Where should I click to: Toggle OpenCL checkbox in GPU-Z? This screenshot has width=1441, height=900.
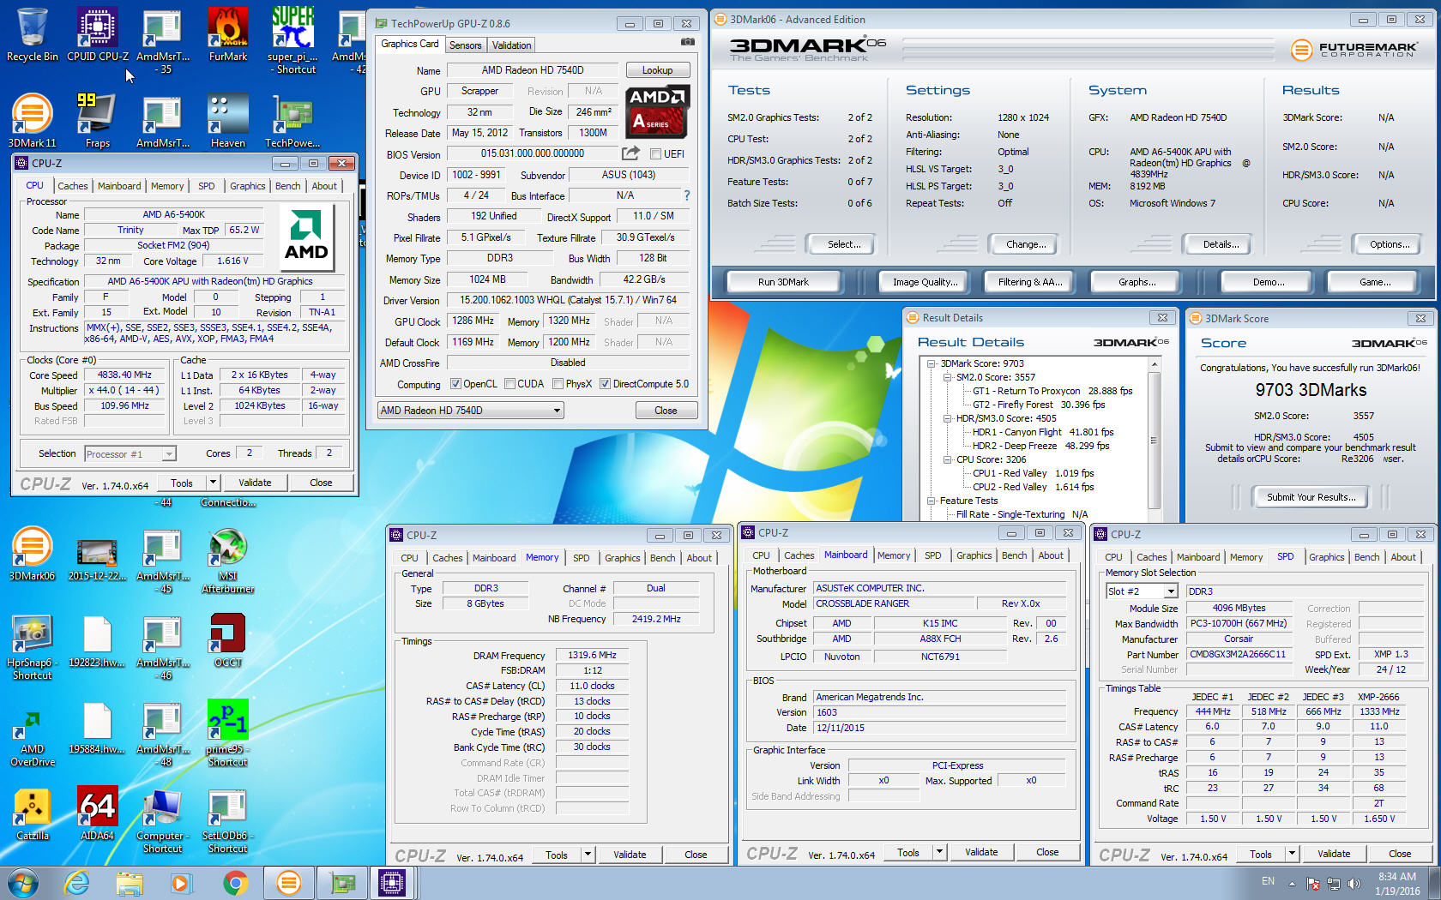click(x=455, y=384)
